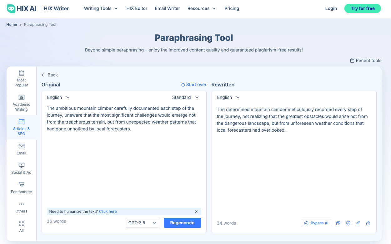The image size is (391, 244).
Task: View Recent tools
Action: [x=366, y=61]
